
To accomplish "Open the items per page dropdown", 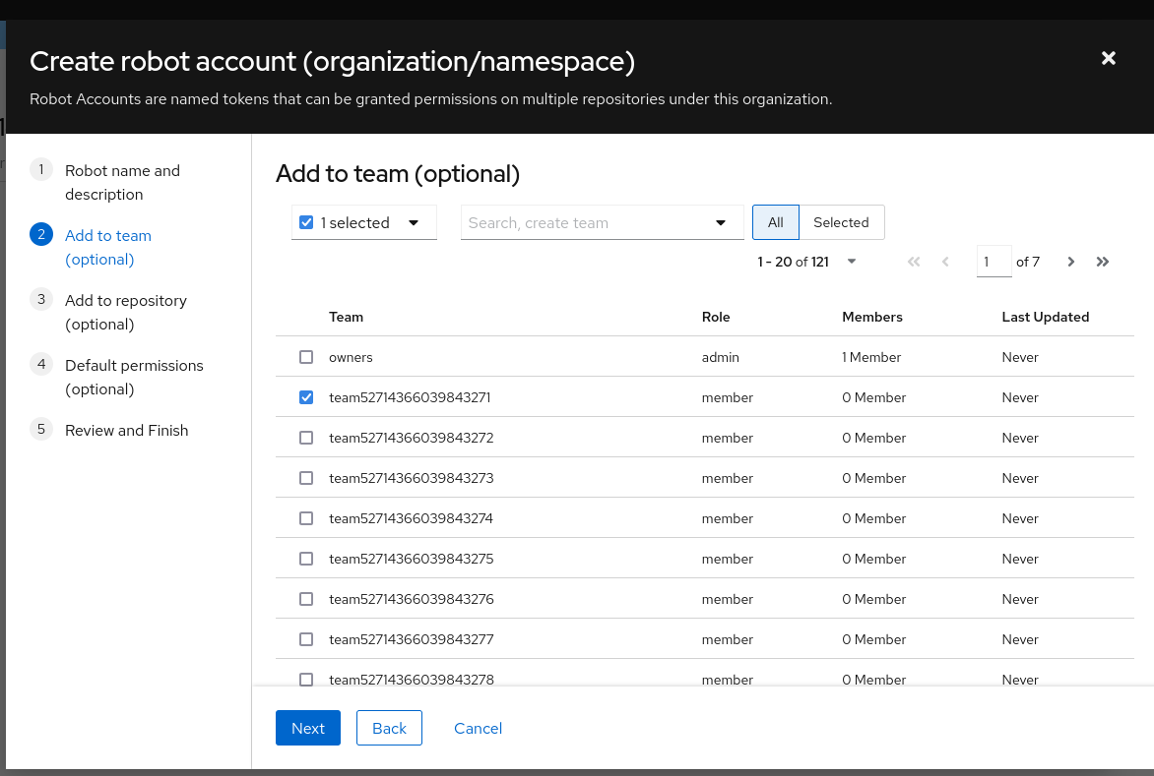I will 851,262.
